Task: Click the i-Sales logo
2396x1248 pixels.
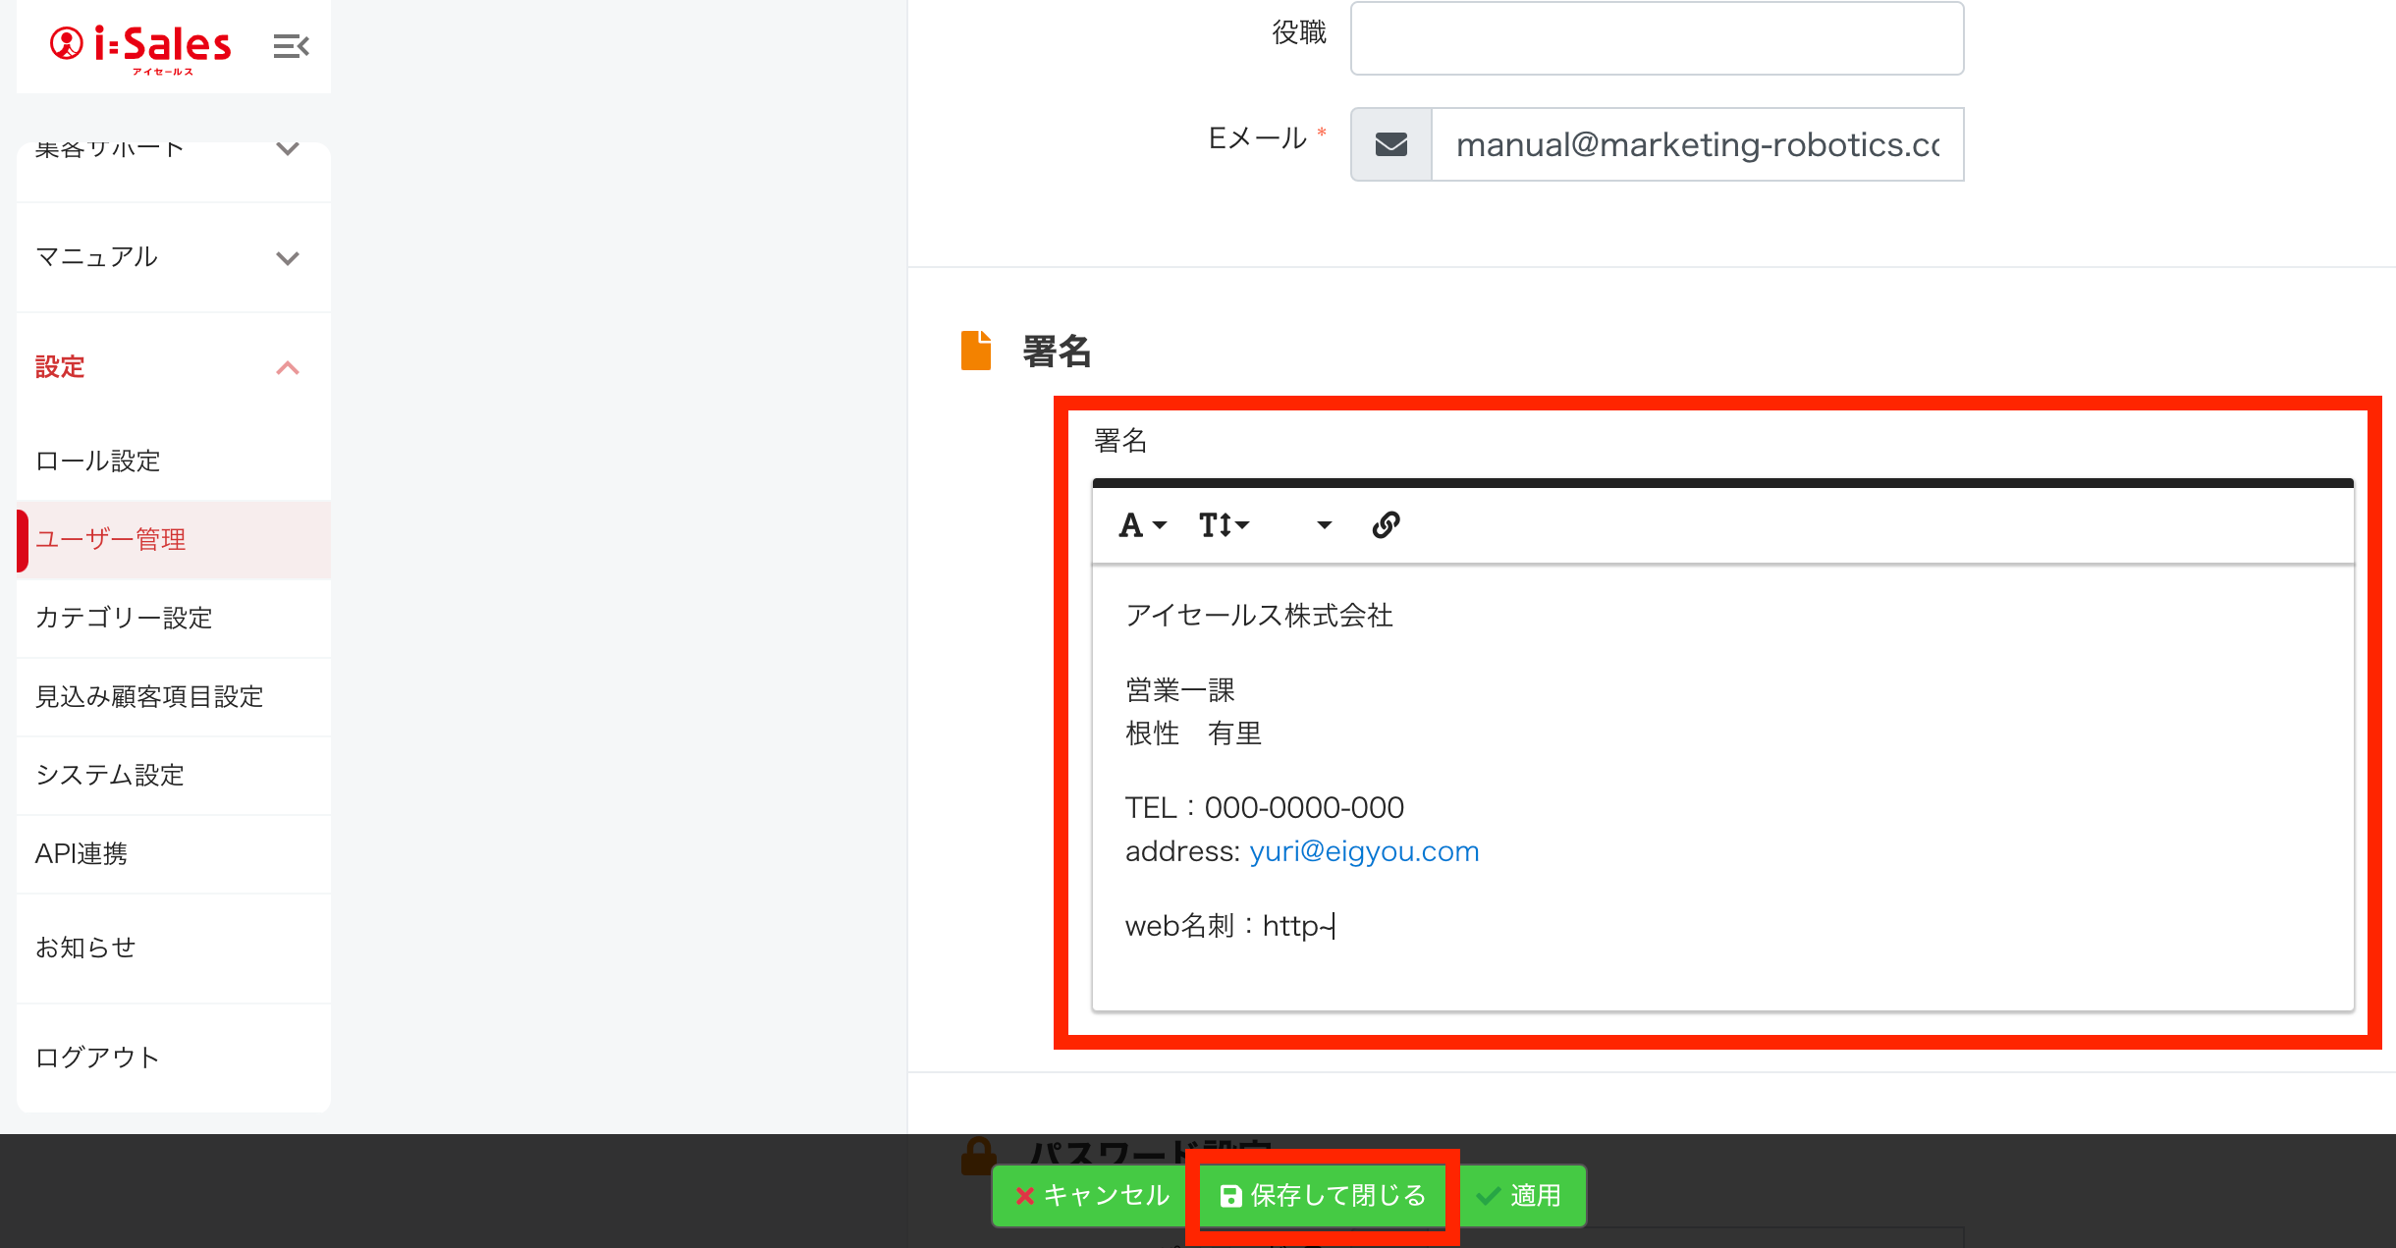Action: tap(141, 47)
